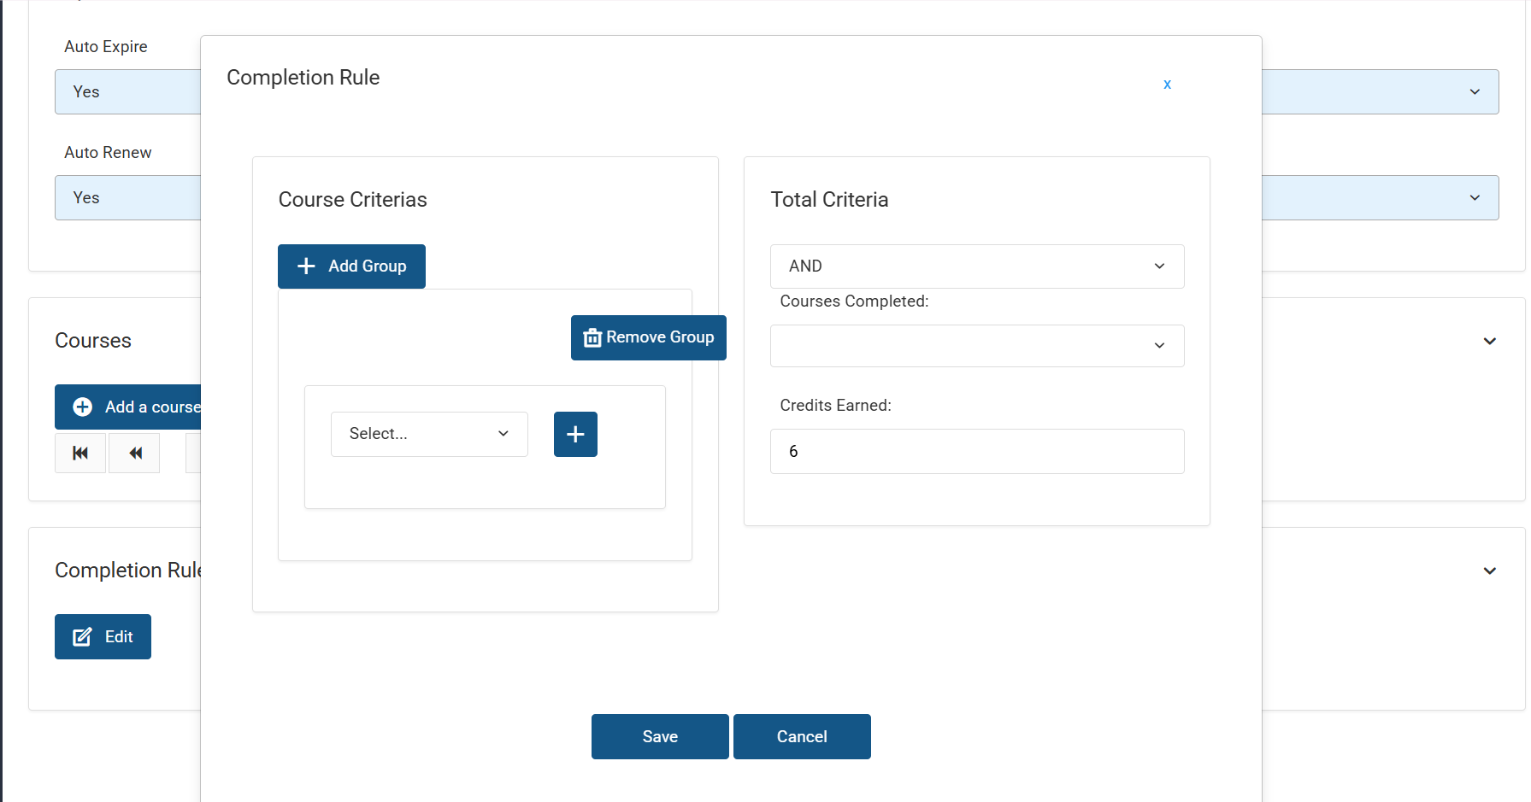The width and height of the screenshot is (1531, 802).
Task: Click the trash icon on Remove Group
Action: [x=592, y=338]
